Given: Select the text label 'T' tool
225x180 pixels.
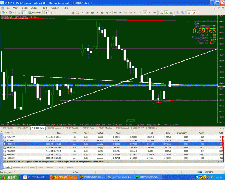Looking at the screenshot, I should pyautogui.click(x=87, y=13).
